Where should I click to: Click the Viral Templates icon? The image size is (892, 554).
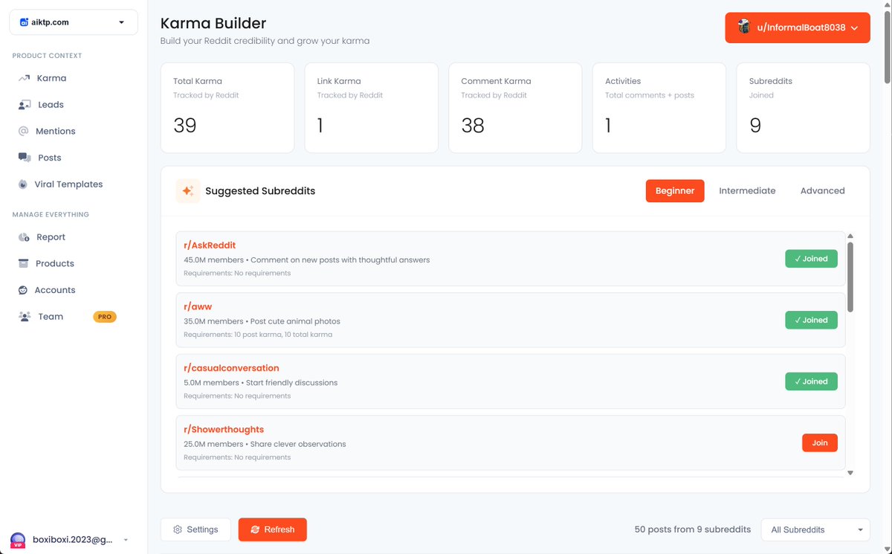tap(23, 184)
